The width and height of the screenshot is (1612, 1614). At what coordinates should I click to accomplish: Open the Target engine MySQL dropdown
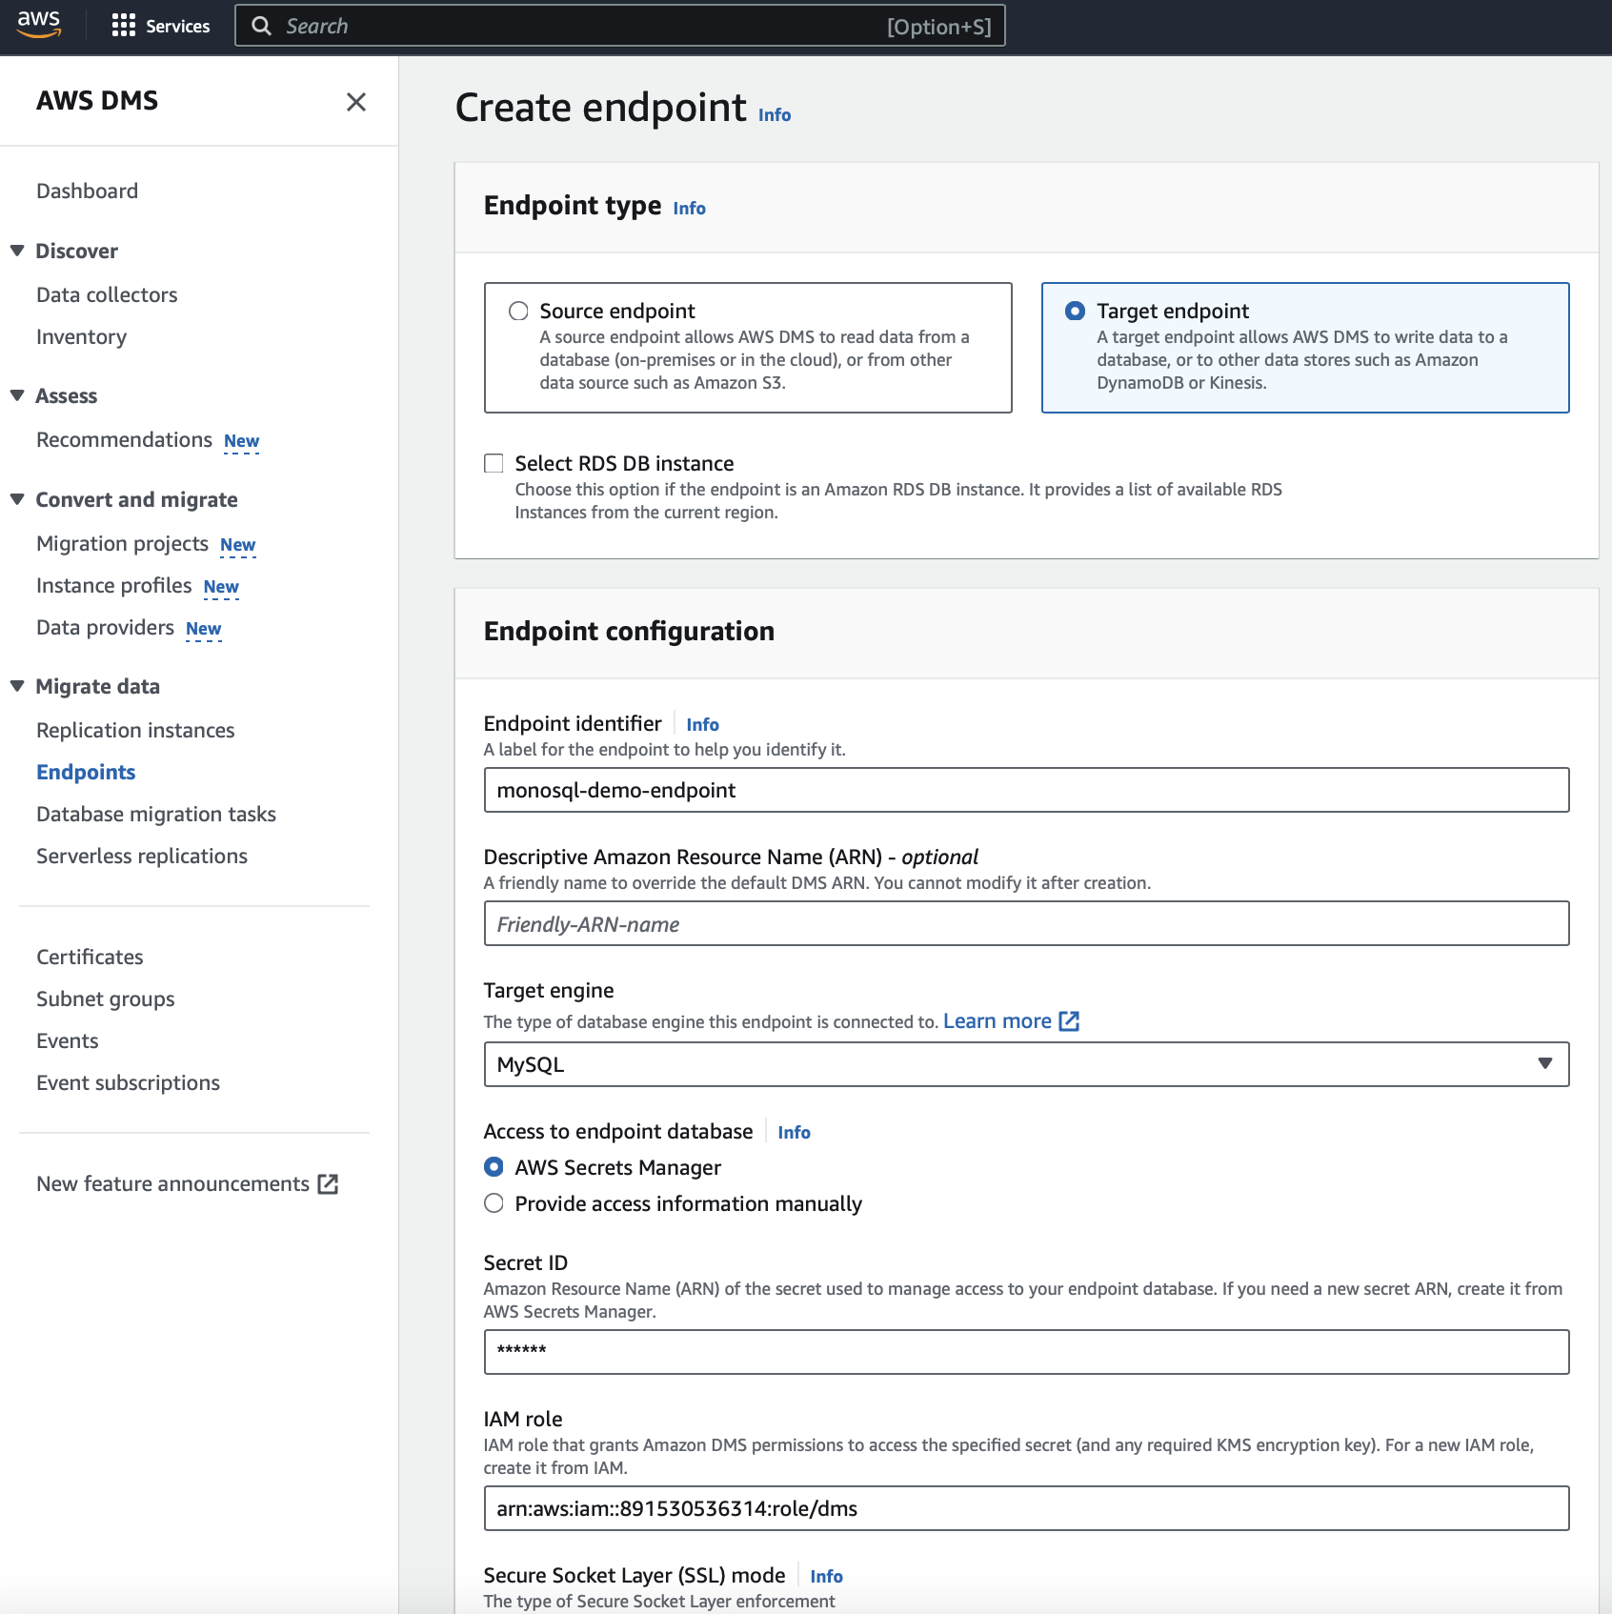(x=1026, y=1064)
